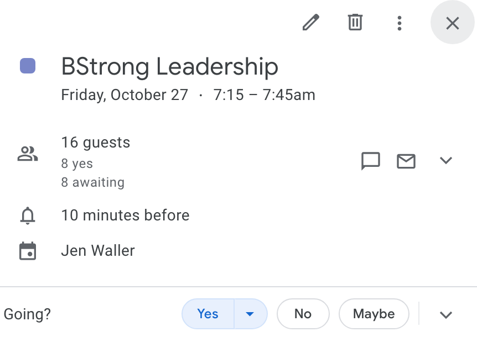Click the calendar icon beside Jen Waller
Viewport: 477px width, 337px height.
click(28, 251)
